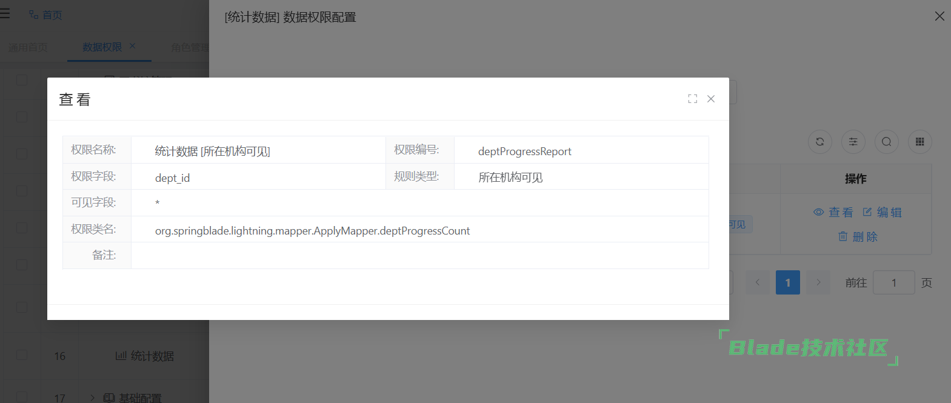Screen dimensions: 951x403
Task: Click the 编辑 link in the 操作 column
Action: (x=883, y=212)
